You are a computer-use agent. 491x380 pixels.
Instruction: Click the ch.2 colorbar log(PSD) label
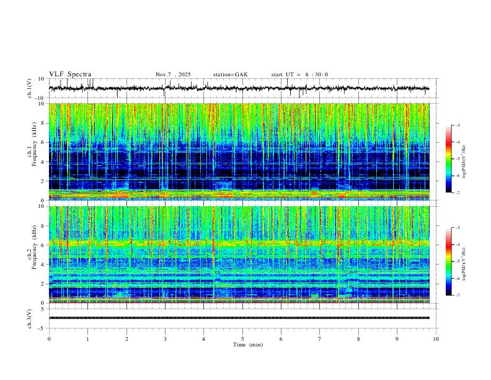tap(464, 264)
